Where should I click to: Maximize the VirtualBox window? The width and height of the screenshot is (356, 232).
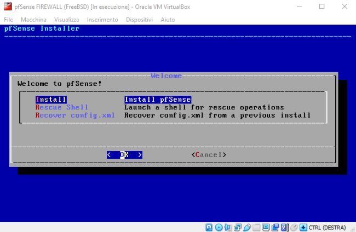[x=321, y=7]
